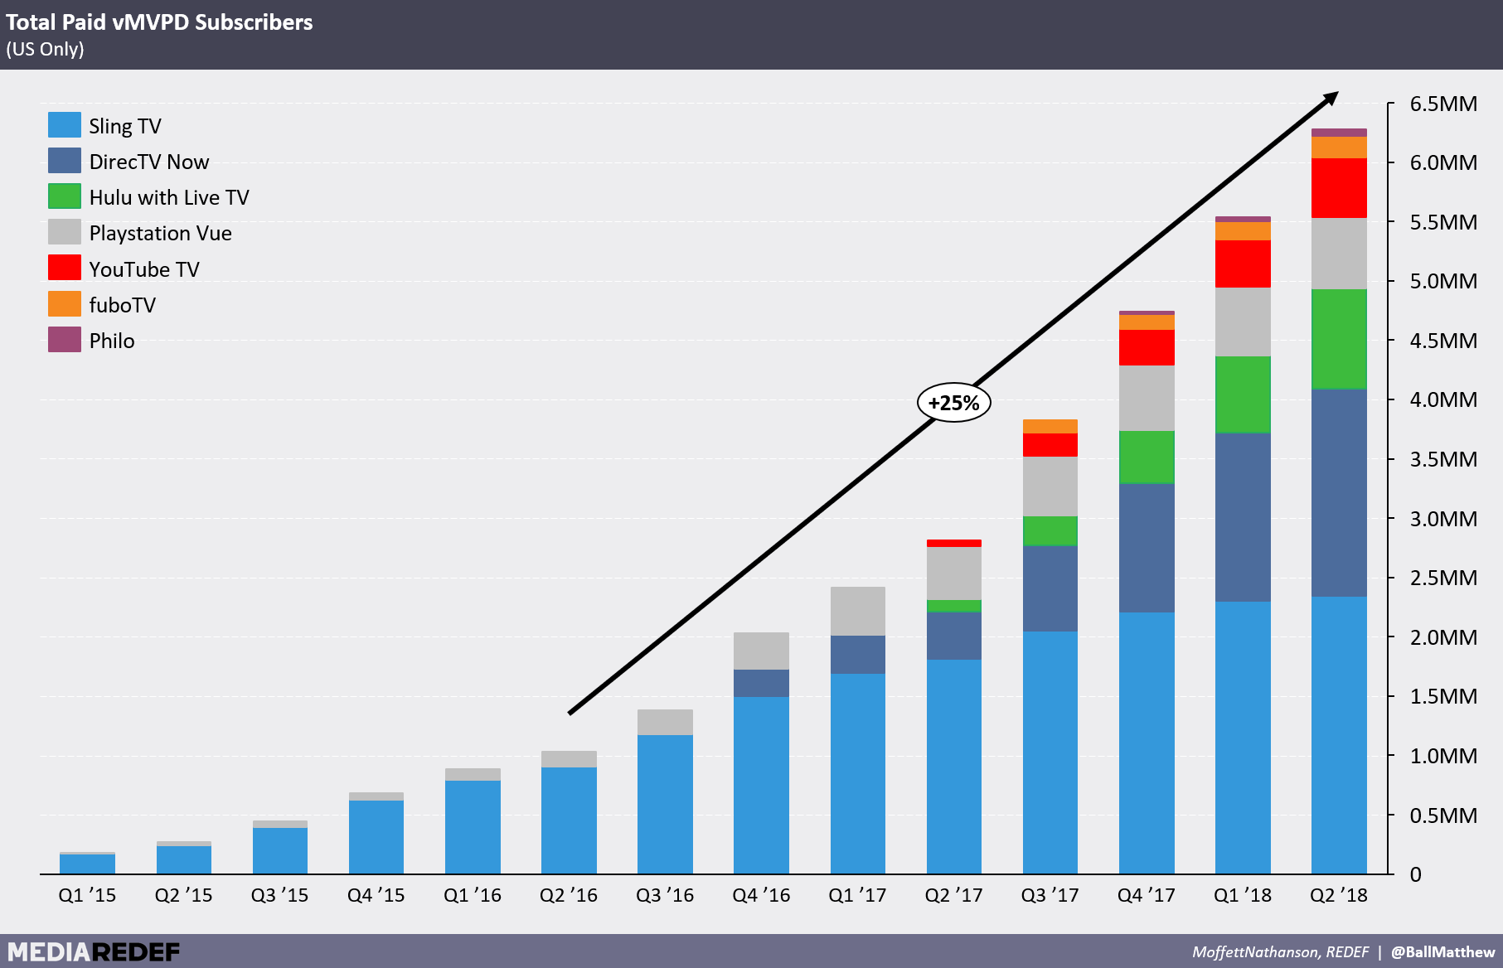Screen dimensions: 1503x968
Task: Select the 'Playstation Vue' legend label
Action: (x=161, y=234)
